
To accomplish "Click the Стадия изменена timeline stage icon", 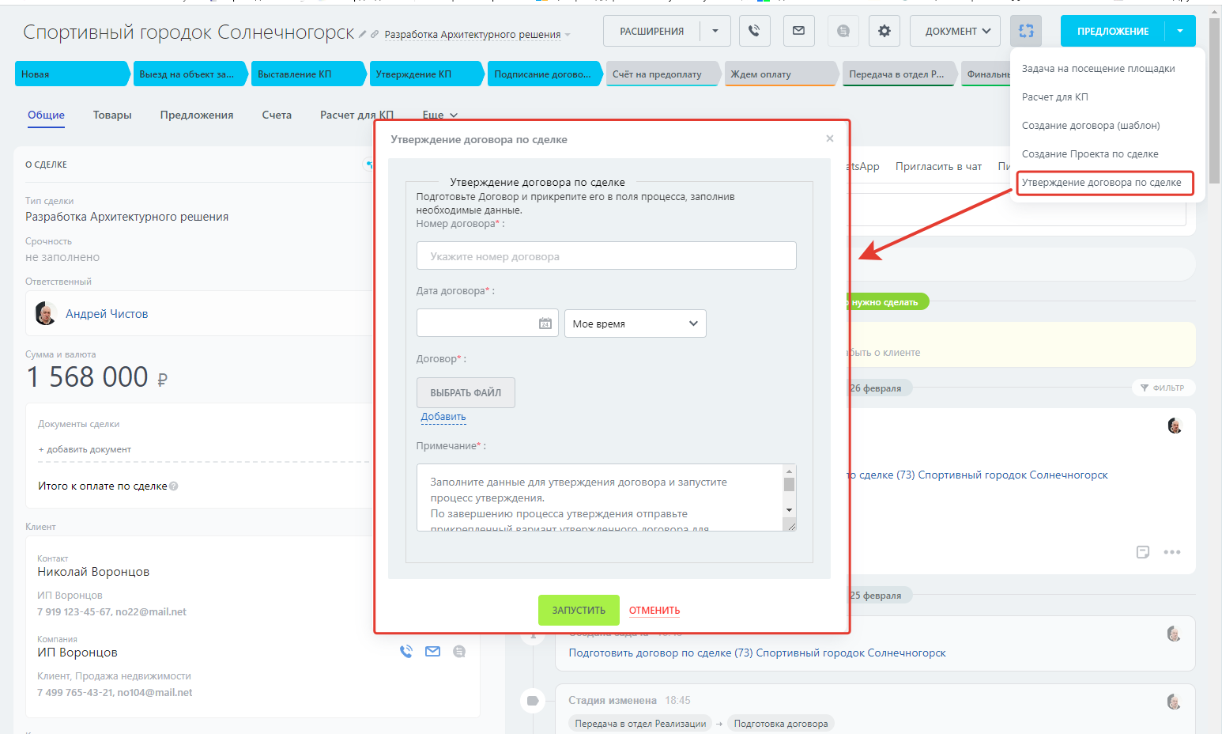I will 533,700.
